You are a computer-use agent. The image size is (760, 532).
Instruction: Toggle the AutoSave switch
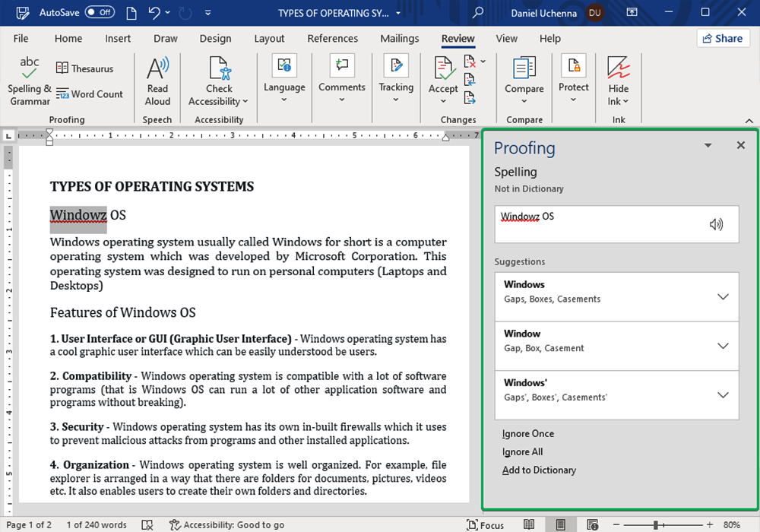point(100,13)
